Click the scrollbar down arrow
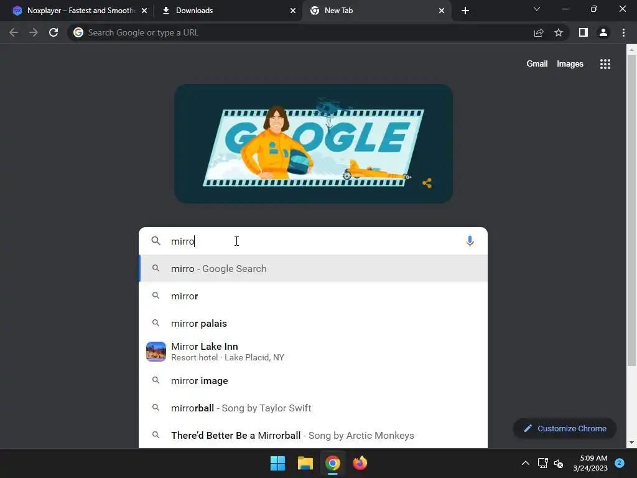The width and height of the screenshot is (637, 478). coord(631,443)
